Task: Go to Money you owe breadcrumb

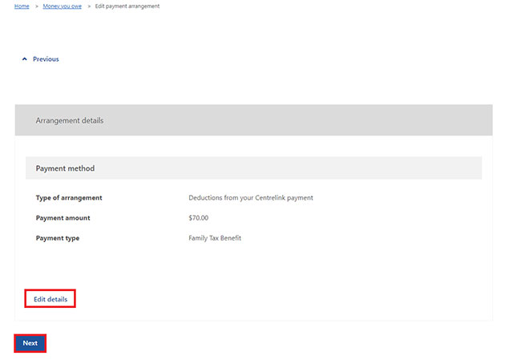Action: (63, 6)
